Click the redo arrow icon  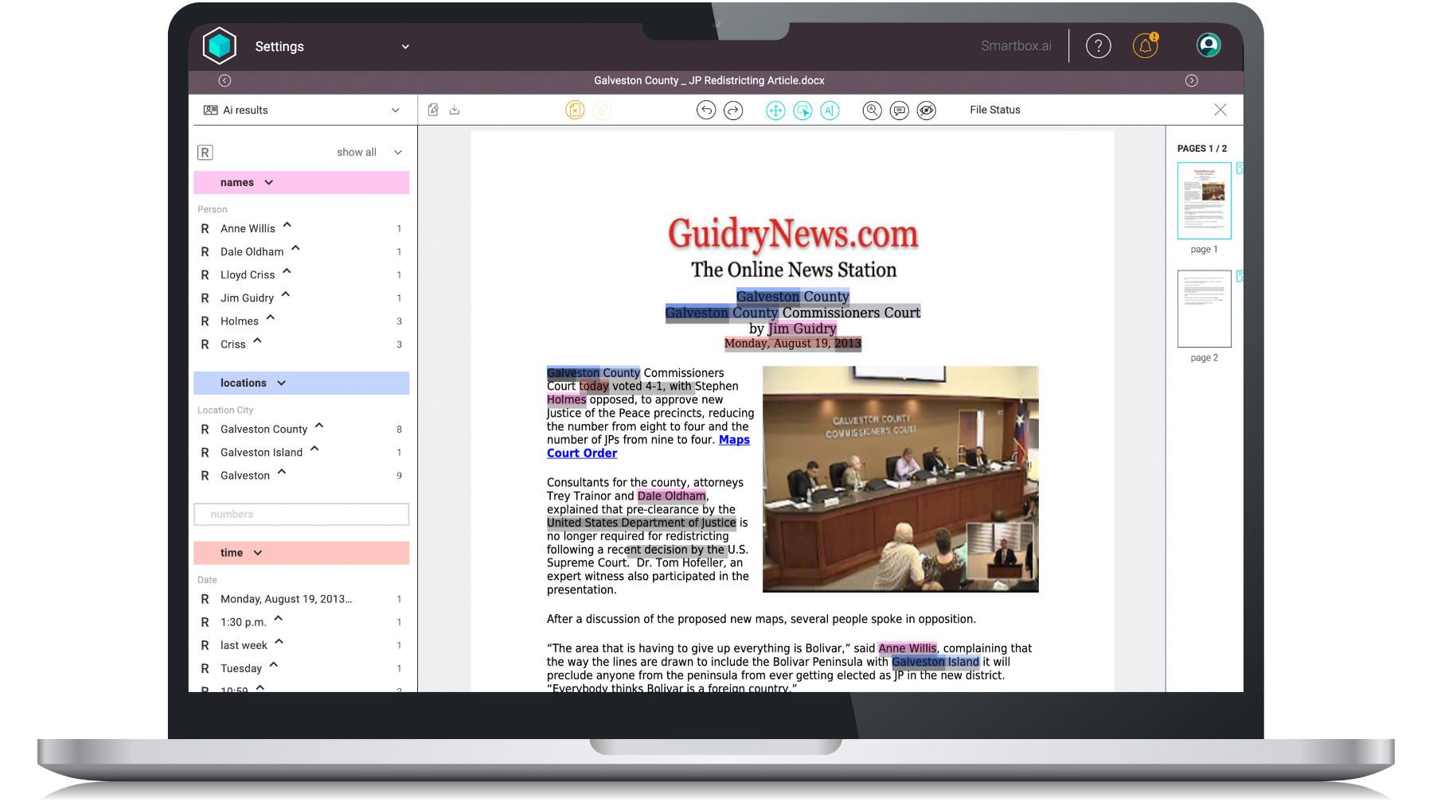click(733, 111)
